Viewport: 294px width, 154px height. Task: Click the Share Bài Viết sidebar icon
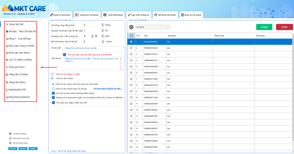coord(7,24)
